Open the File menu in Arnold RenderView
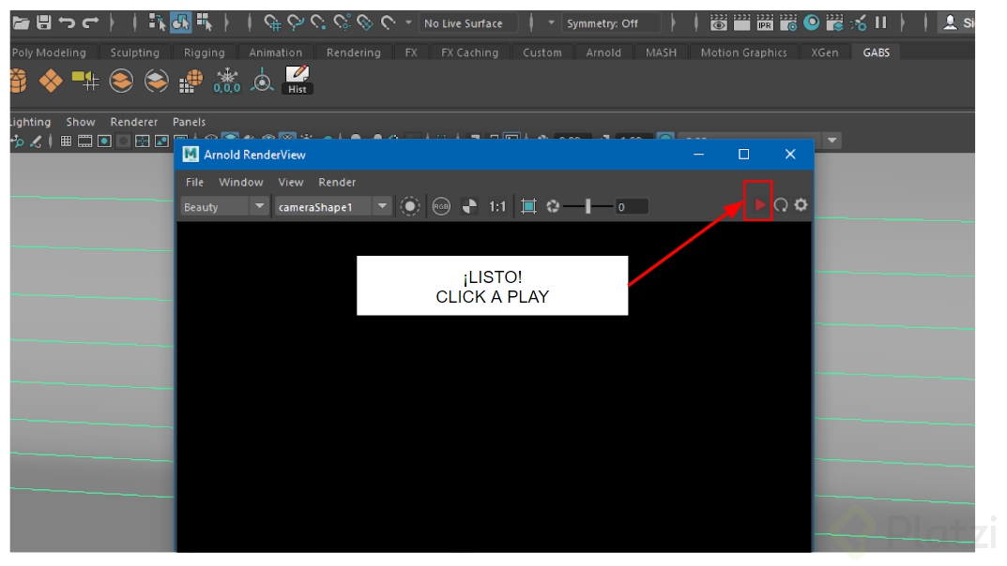 [x=194, y=182]
